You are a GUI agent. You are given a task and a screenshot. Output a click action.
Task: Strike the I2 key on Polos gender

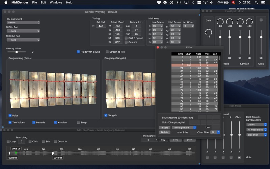(x=24, y=89)
